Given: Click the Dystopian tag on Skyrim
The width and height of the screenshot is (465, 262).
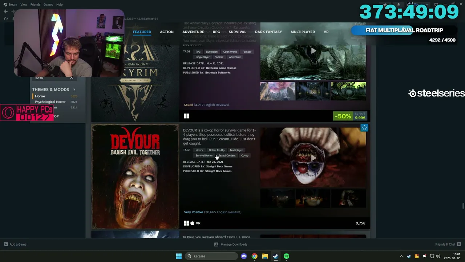Looking at the screenshot, I should pos(212,52).
